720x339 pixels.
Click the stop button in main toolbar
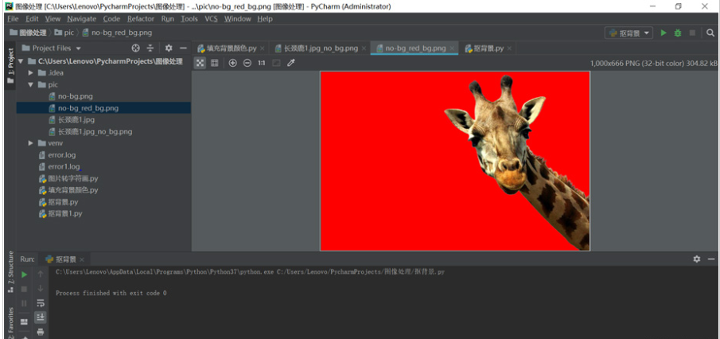[692, 33]
